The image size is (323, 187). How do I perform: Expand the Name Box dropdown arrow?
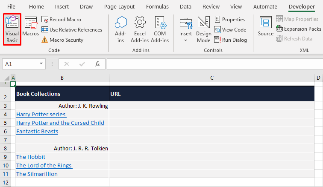pyautogui.click(x=41, y=64)
